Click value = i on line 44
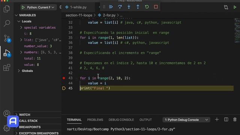This screenshot has width=240, height=135. pyautogui.click(x=97, y=83)
